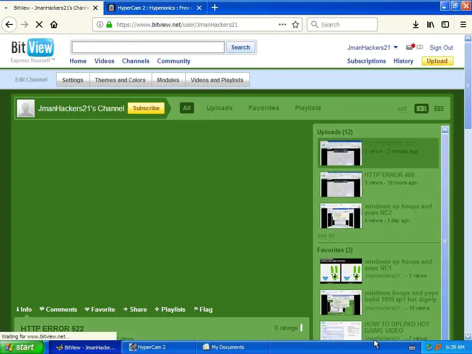472x354 pixels.
Task: Click the yellow Upload button
Action: coord(437,61)
